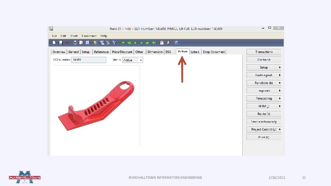This screenshot has width=331, height=186.
Task: Switch to the General tab
Action: click(73, 52)
